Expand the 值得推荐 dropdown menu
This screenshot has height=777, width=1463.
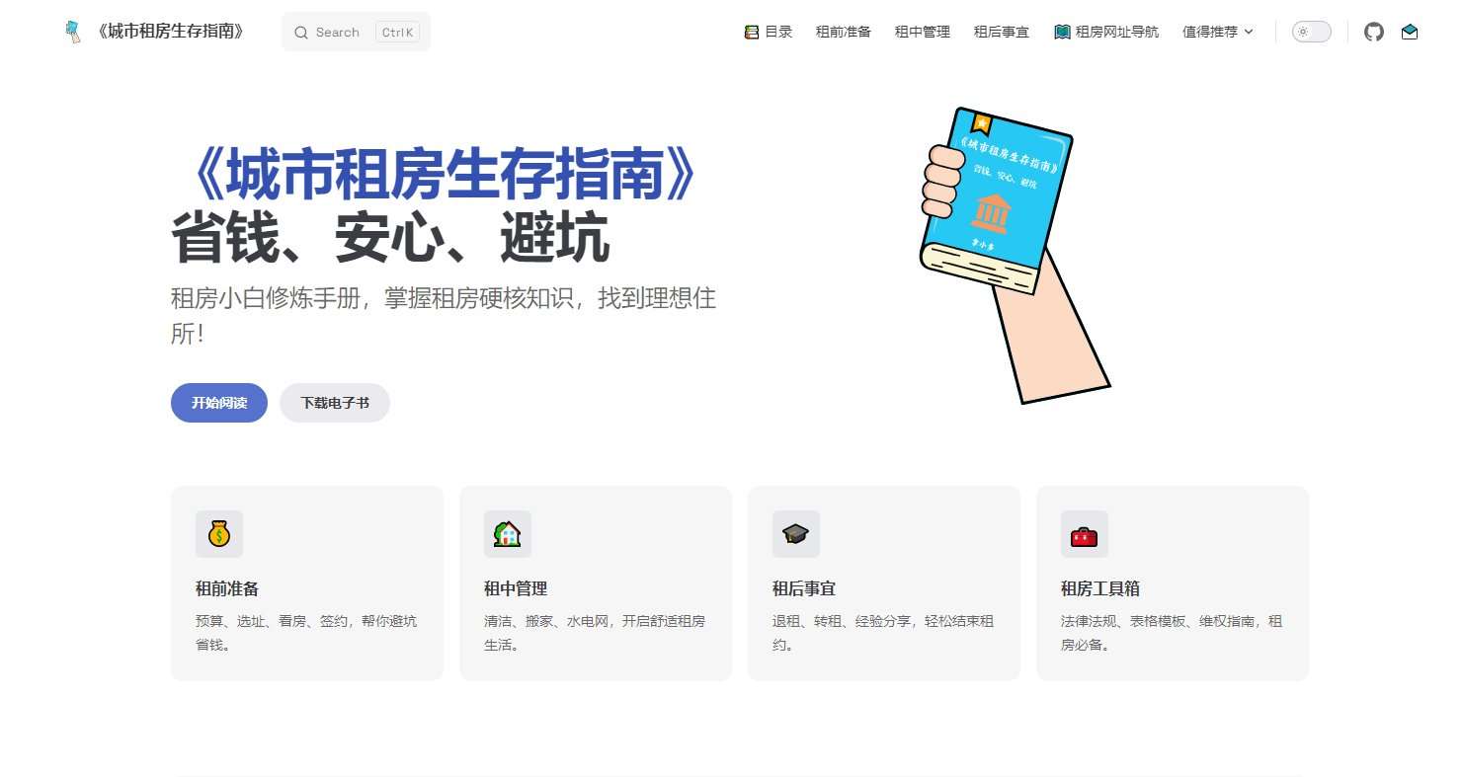click(x=1218, y=32)
